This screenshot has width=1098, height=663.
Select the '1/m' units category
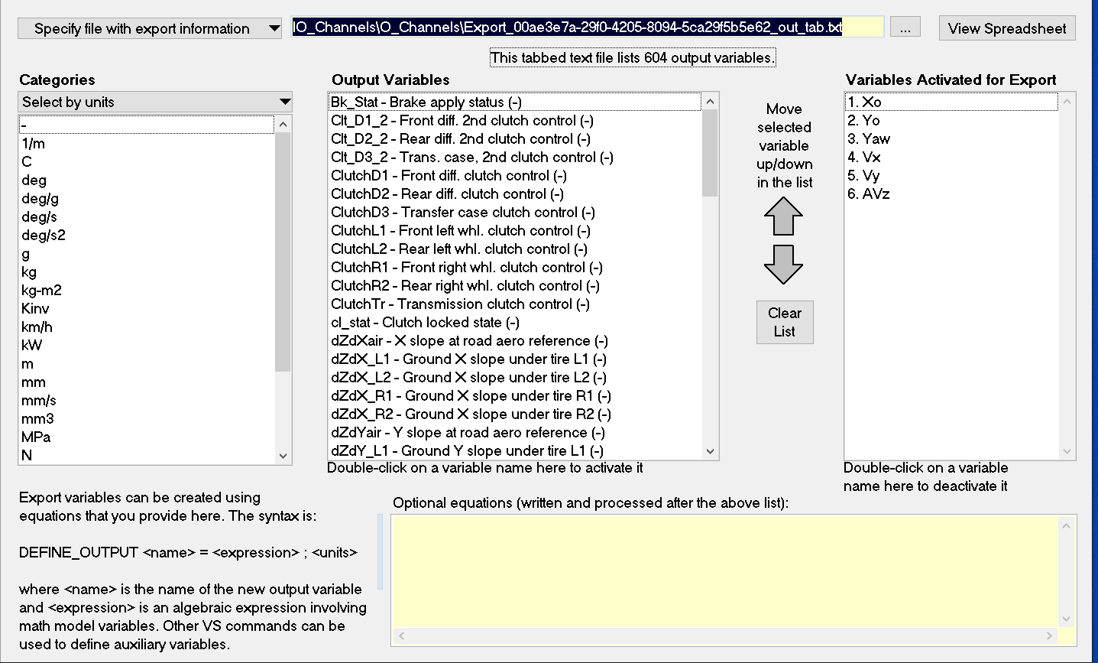click(x=147, y=143)
